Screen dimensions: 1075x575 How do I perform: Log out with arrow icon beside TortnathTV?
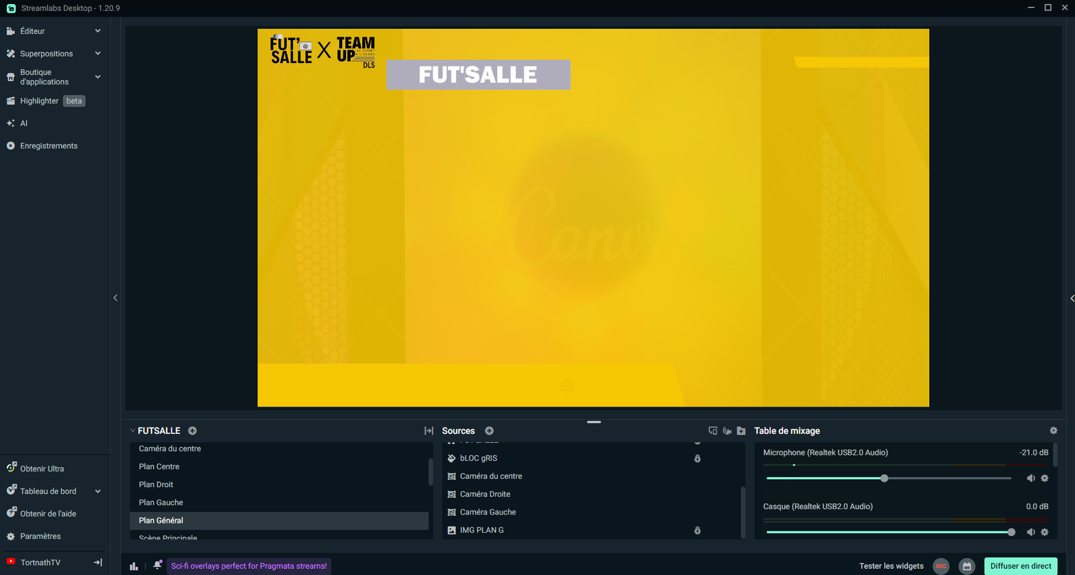pos(98,562)
